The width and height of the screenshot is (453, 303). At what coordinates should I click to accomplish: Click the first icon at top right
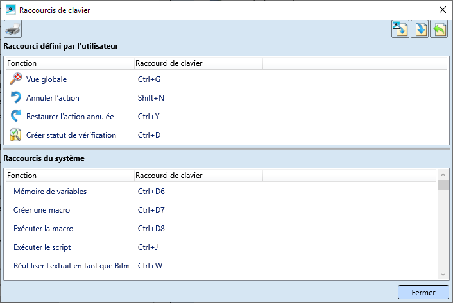pos(400,29)
